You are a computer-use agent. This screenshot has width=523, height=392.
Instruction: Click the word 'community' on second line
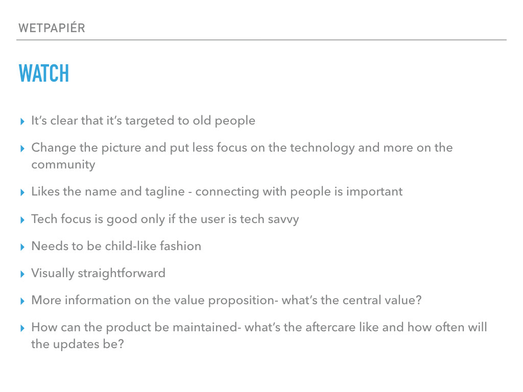pyautogui.click(x=63, y=165)
